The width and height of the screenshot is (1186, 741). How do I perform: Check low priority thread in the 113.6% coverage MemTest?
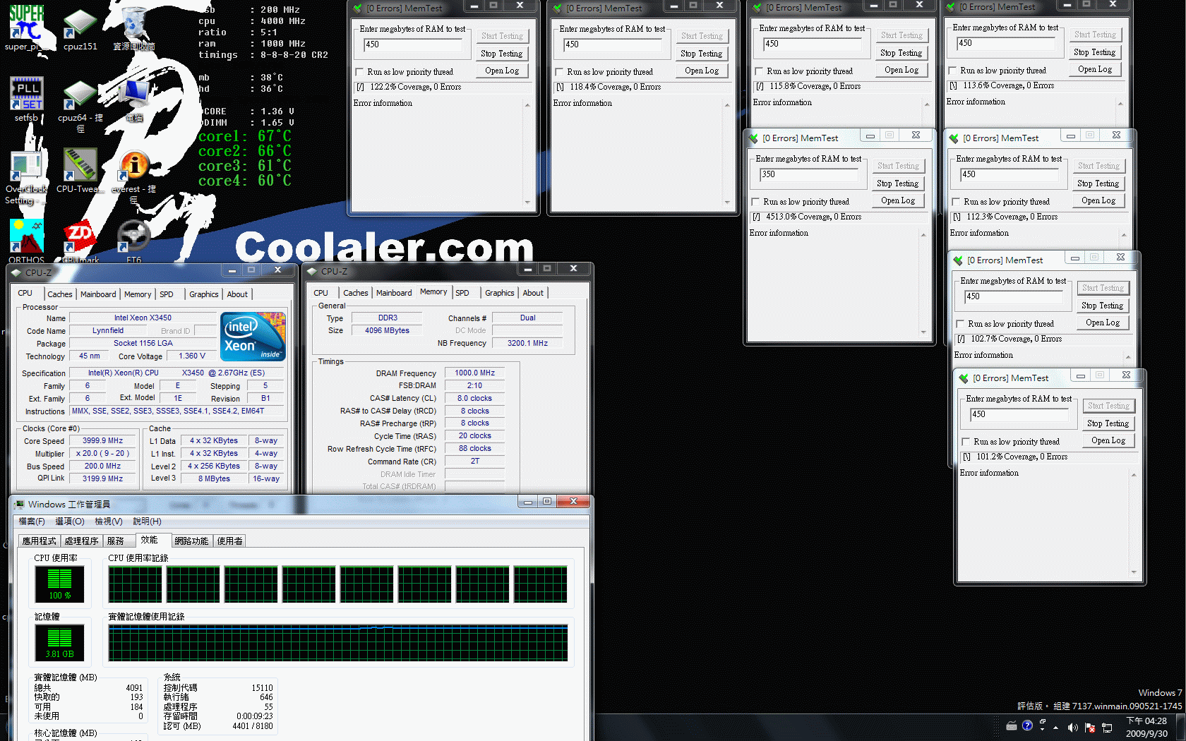(953, 71)
